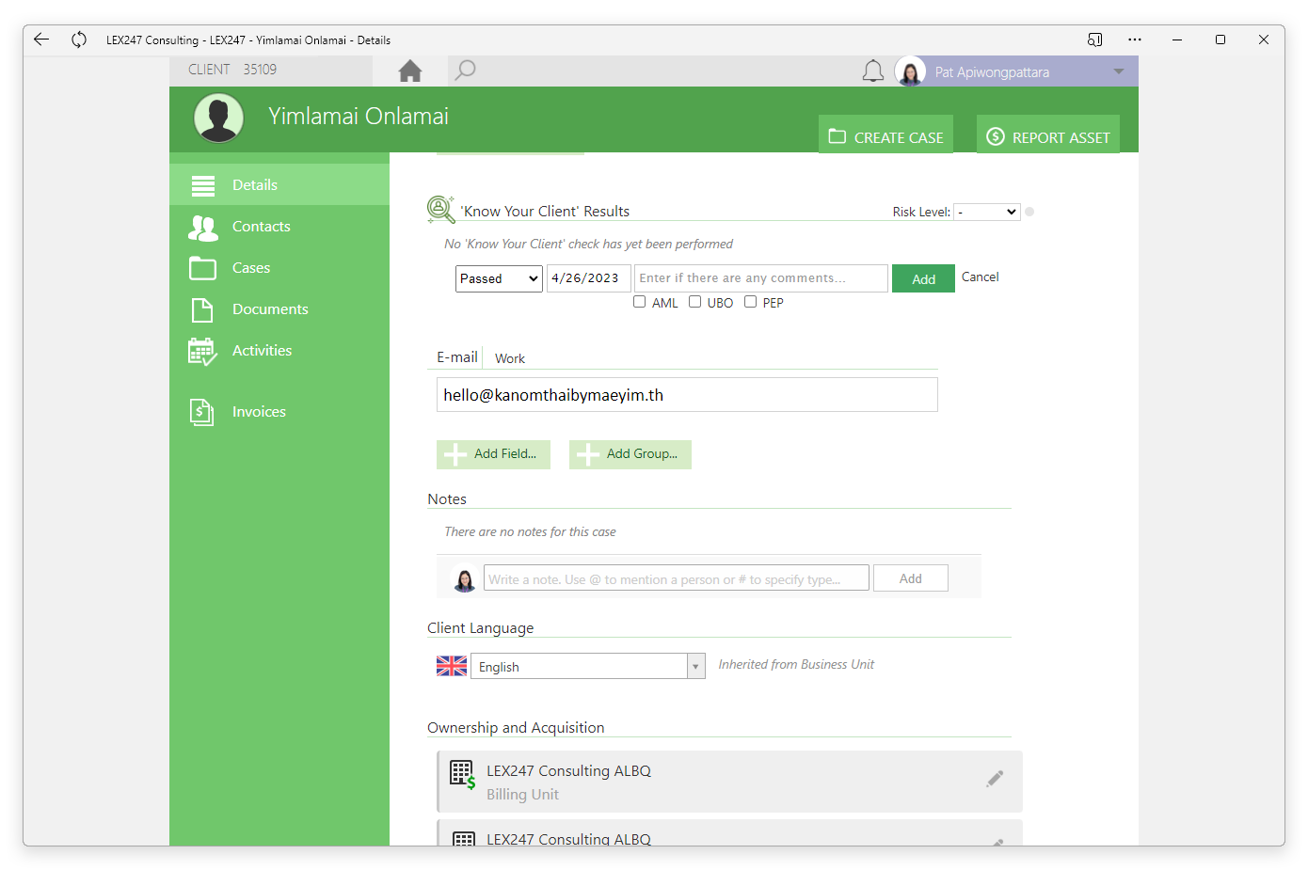Click the Invoices dollar-document icon
1308x870 pixels.
click(202, 412)
